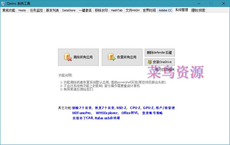The height and width of the screenshot is (145, 230).
Task: Open 用户/组管理 link
Action: pyautogui.click(x=165, y=108)
